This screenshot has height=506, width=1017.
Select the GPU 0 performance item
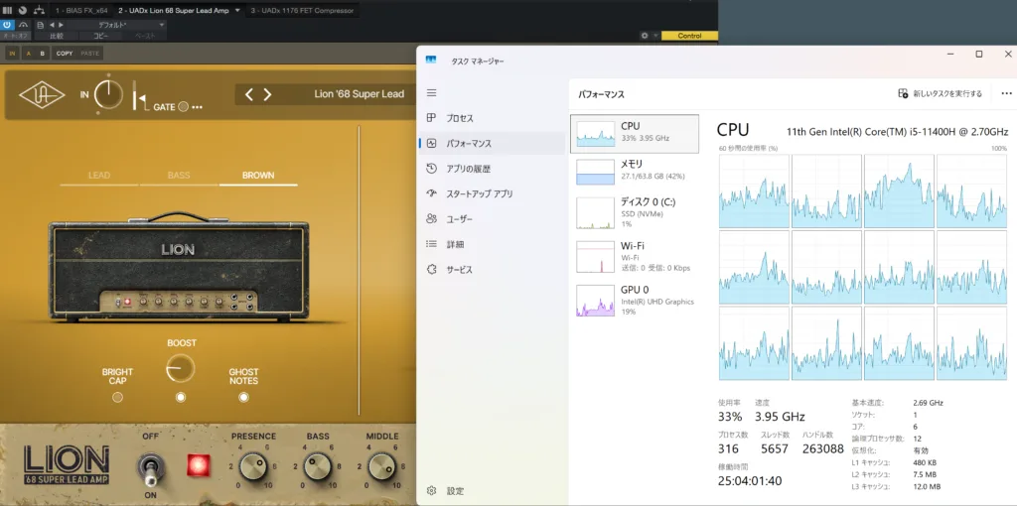pos(635,300)
